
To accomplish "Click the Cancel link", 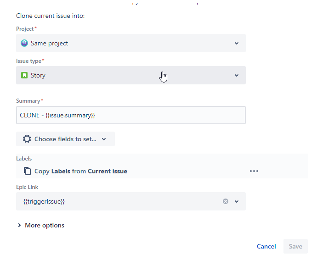I will [266, 246].
